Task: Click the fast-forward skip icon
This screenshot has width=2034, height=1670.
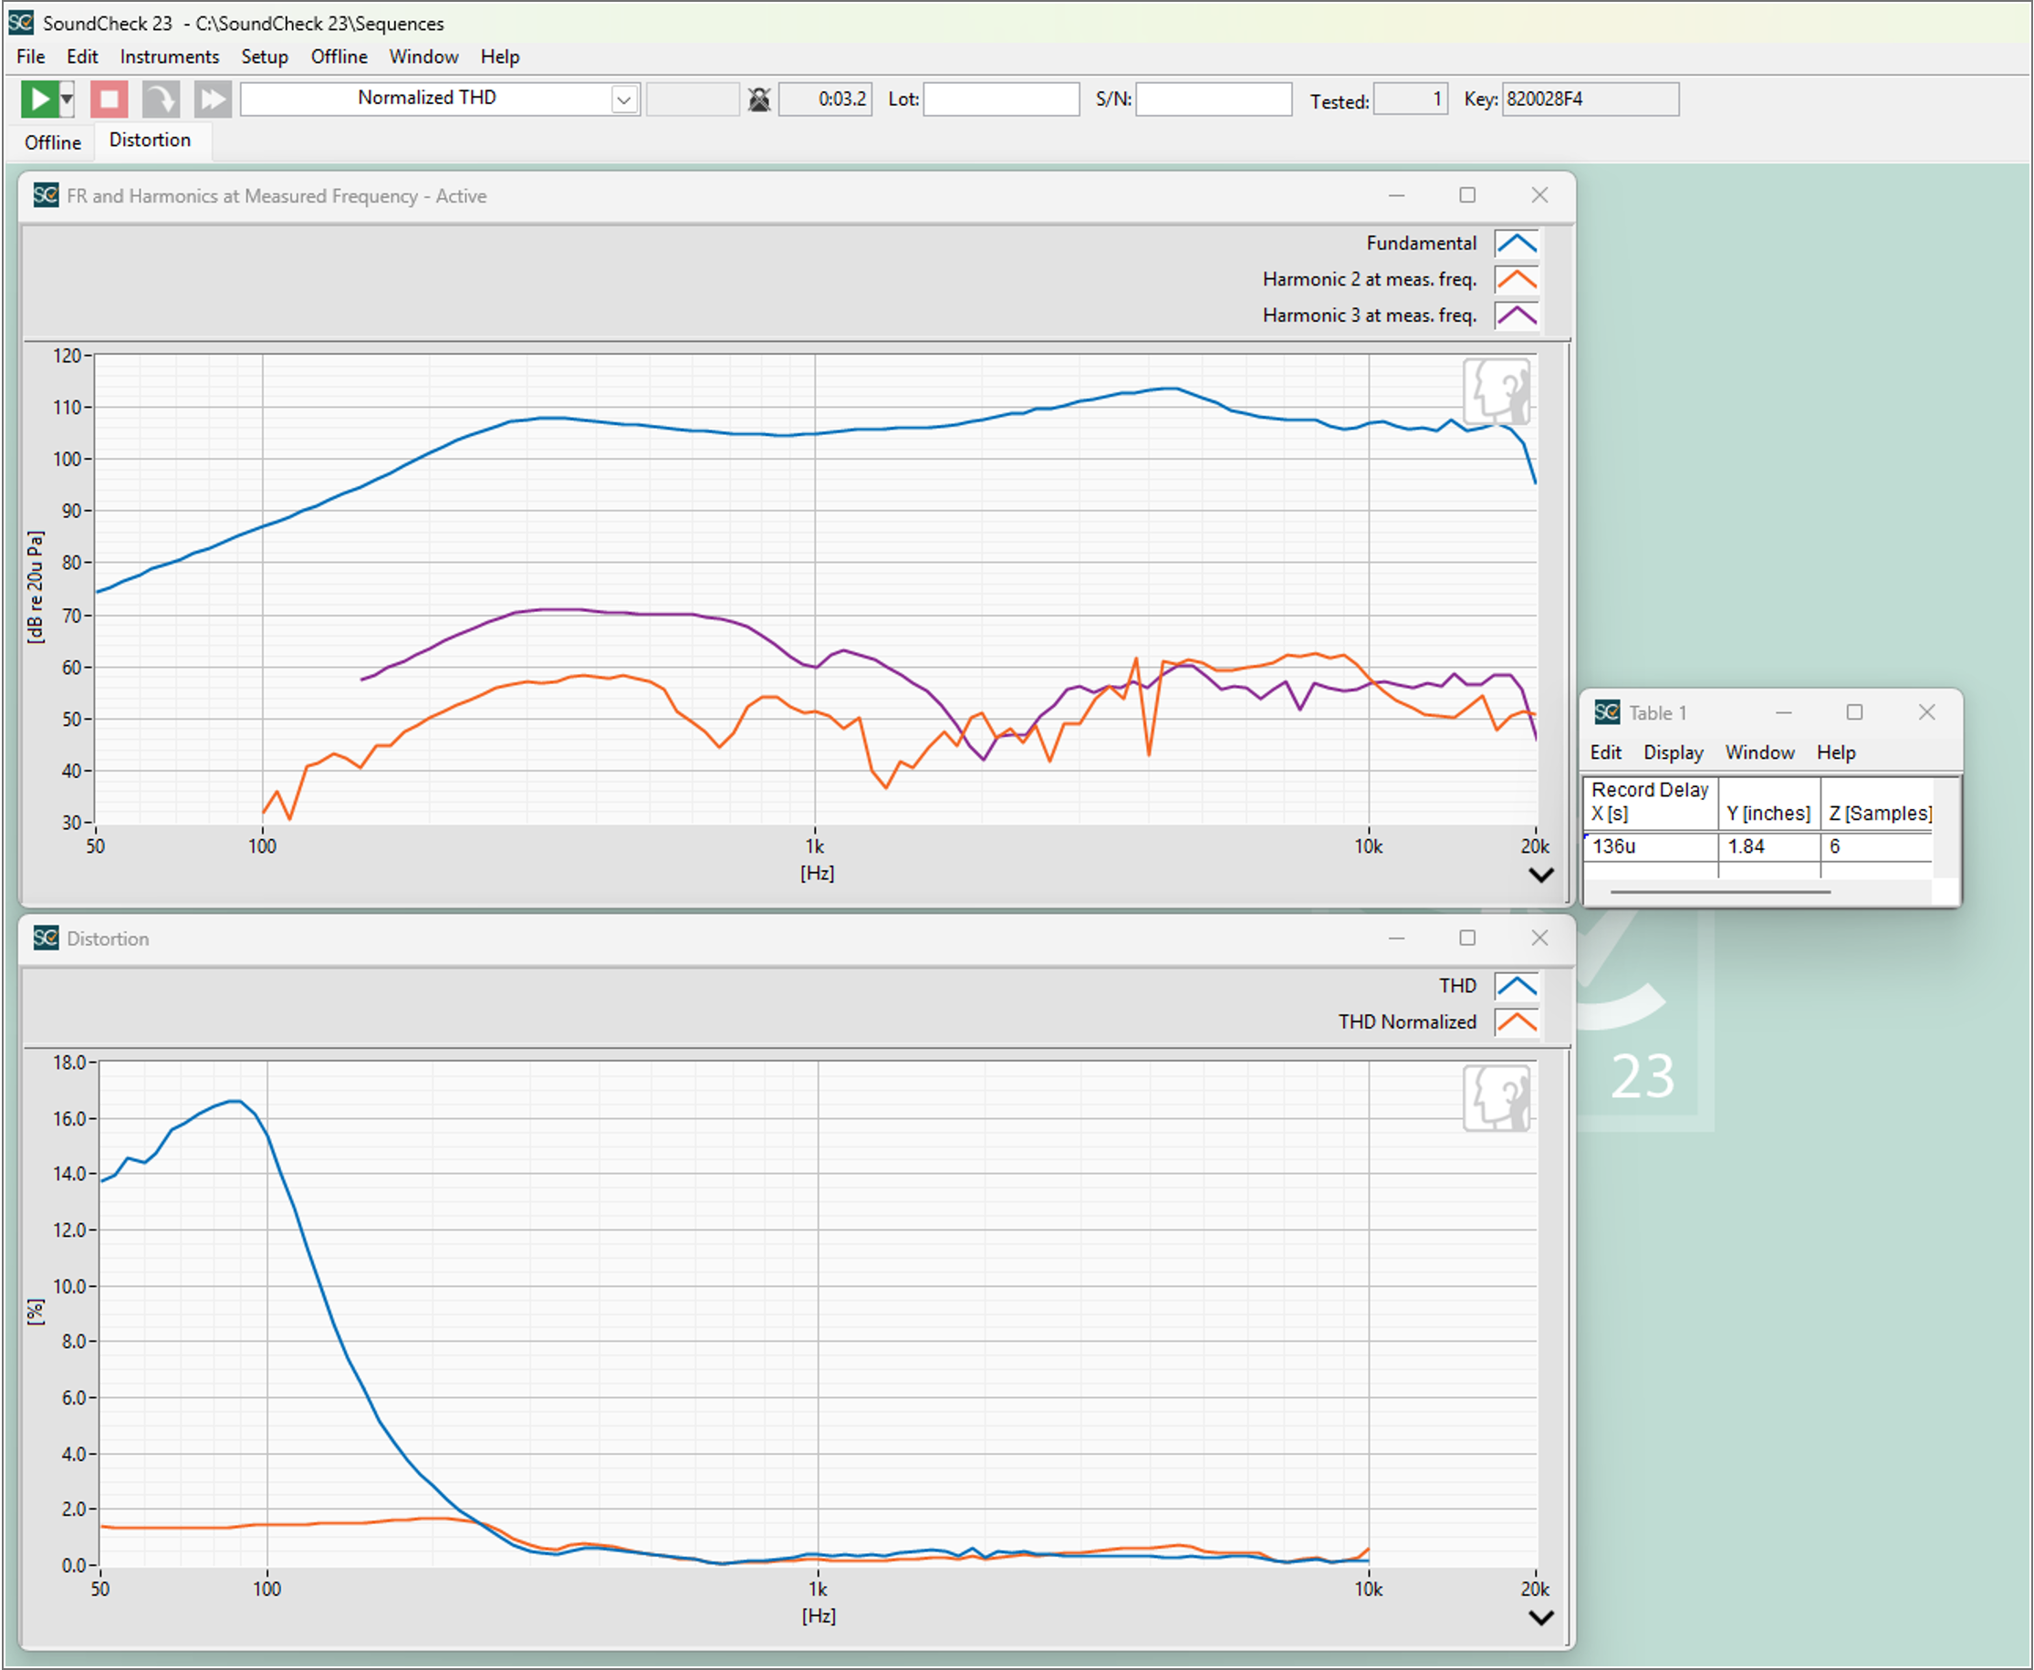Action: 213,99
